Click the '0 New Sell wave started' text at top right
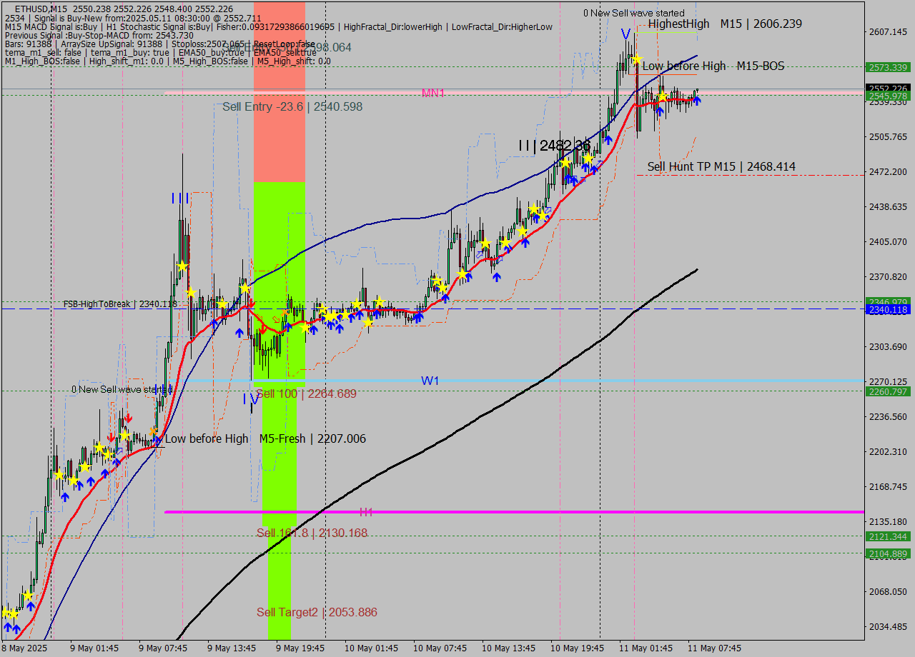Image resolution: width=915 pixels, height=657 pixels. 632,13
